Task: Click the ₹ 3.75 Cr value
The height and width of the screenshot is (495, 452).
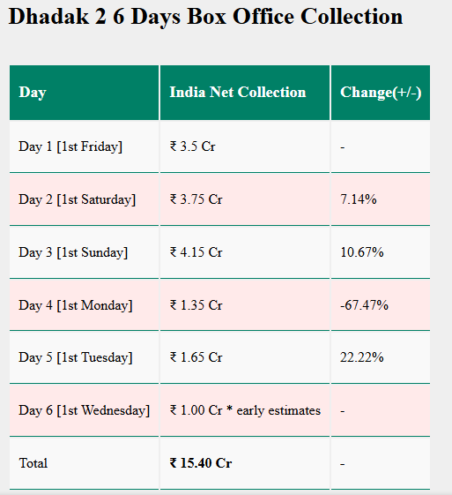Action: pyautogui.click(x=196, y=199)
